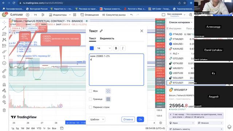Open the font size 14 dropdown
The image size is (233, 131).
[104, 48]
